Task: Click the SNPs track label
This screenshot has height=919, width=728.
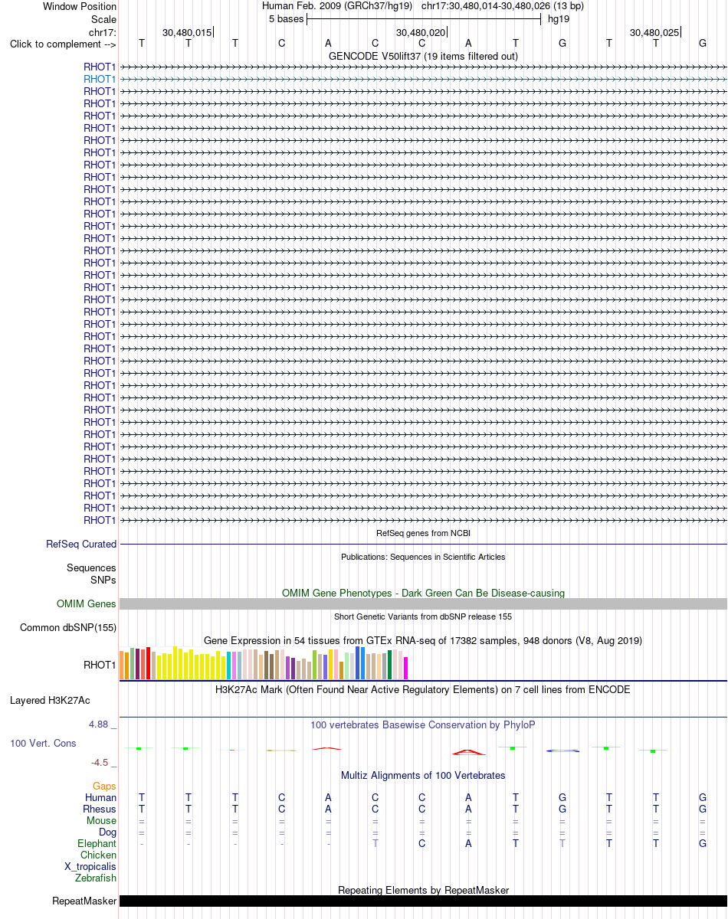Action: (x=103, y=580)
